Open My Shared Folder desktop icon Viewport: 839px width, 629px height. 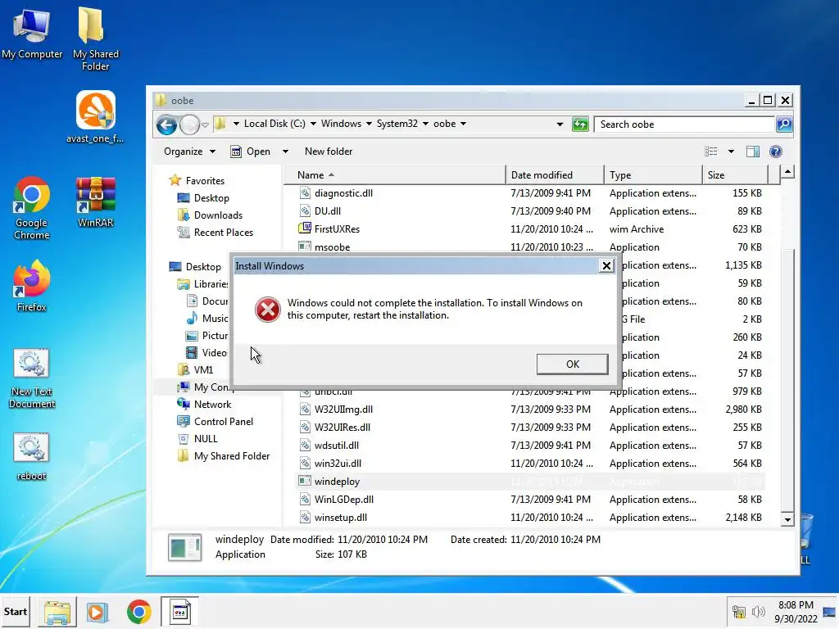click(x=95, y=38)
